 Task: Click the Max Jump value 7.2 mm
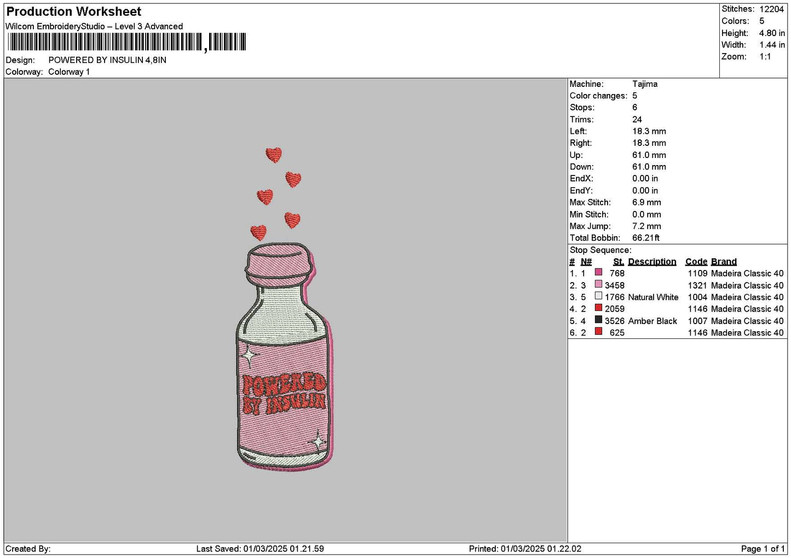[x=646, y=226]
